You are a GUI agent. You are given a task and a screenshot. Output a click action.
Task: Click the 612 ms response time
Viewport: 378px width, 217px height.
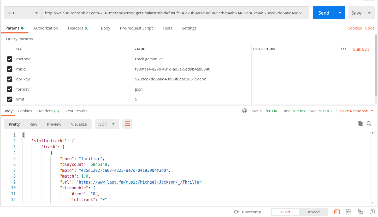(299, 111)
